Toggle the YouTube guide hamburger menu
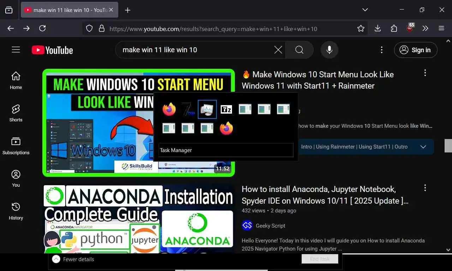This screenshot has height=271, width=452. 16,50
